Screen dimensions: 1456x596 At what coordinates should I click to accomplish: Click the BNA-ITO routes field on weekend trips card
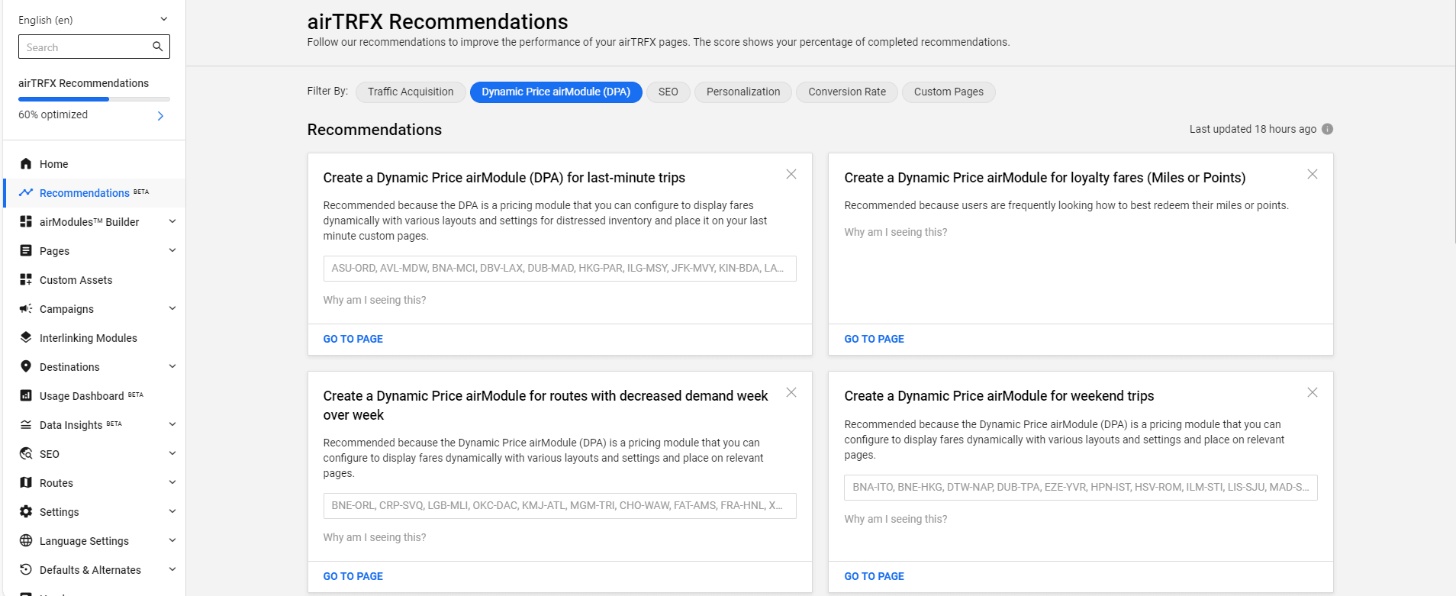[x=1081, y=488]
